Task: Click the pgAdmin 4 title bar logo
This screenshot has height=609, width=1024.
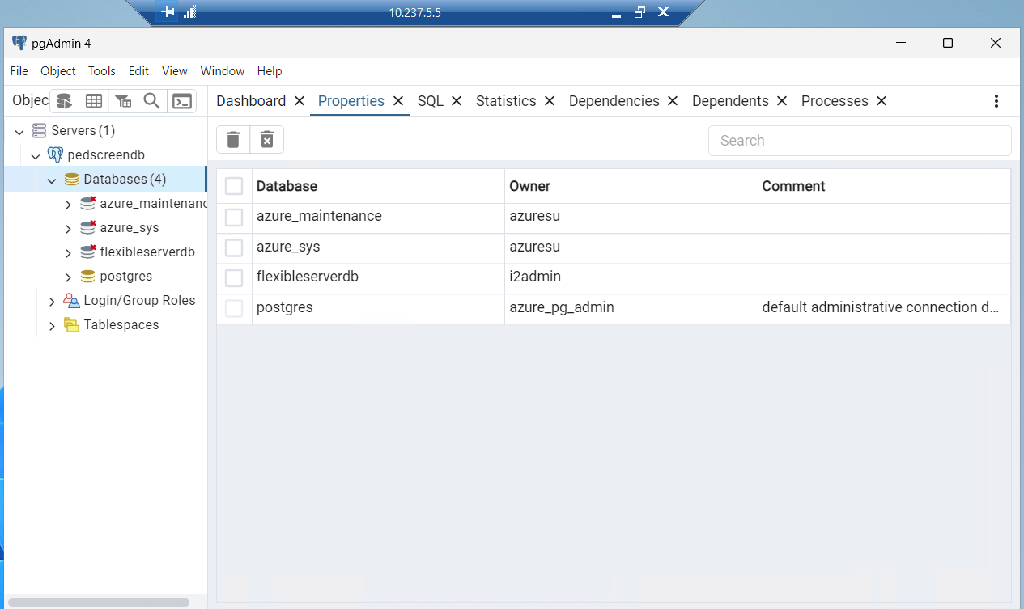Action: 19,43
